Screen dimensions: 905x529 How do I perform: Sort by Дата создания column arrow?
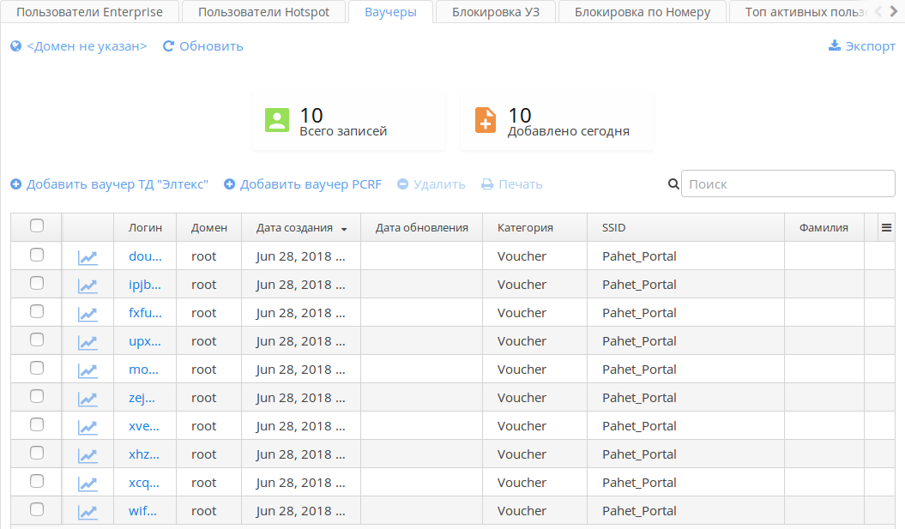coord(344,229)
